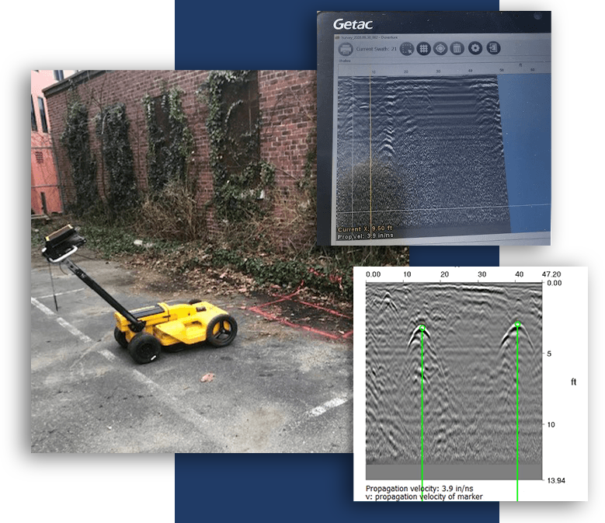Viewport: 605px width, 523px height.
Task: Click 'v: propagation velocity of marker' text
Action: click(x=424, y=497)
